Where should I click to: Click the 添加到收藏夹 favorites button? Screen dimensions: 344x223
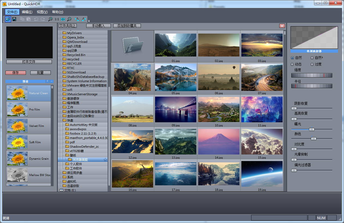pos(127,26)
